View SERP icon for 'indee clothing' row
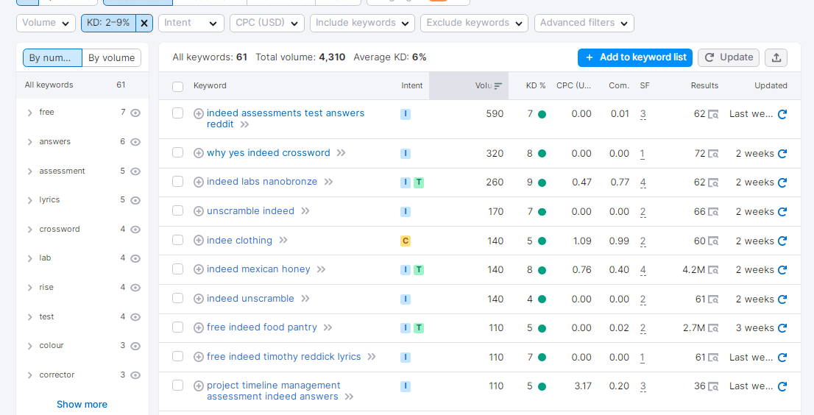Image resolution: width=814 pixels, height=415 pixels. click(713, 241)
